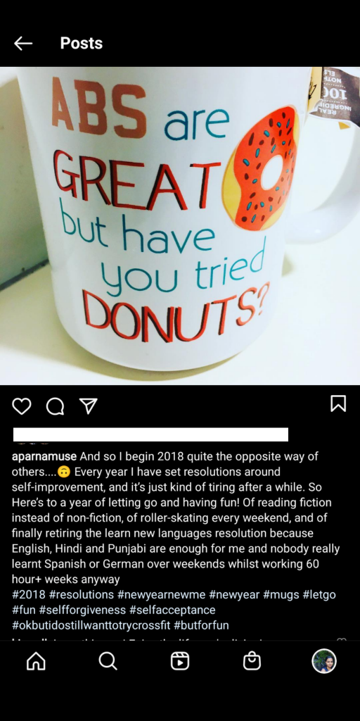Open profile via avatar in bottom bar
Screen dimensions: 360x721
click(324, 661)
